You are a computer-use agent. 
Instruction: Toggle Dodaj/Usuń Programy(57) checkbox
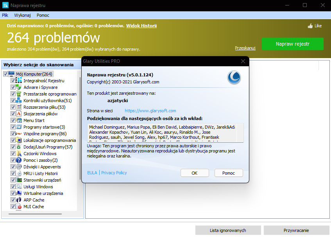[13, 147]
